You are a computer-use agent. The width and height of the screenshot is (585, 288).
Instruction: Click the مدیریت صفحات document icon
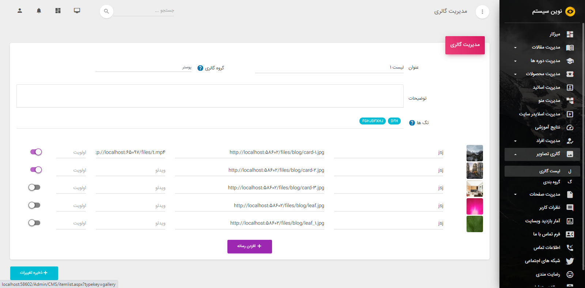[570, 195]
